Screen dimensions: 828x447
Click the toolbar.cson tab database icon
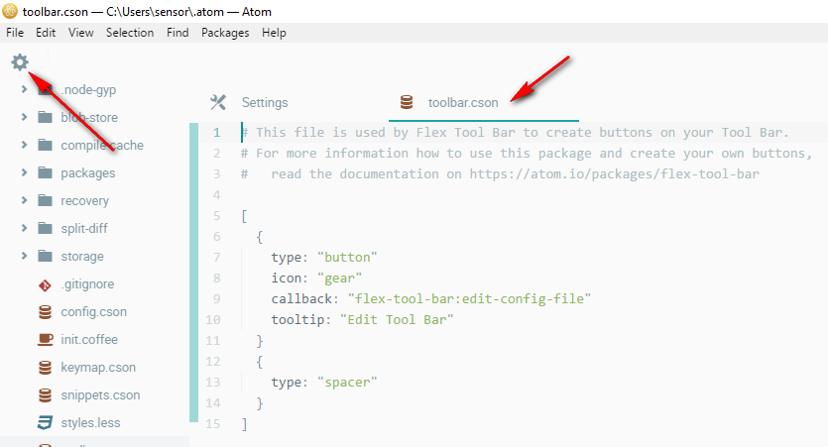(407, 102)
